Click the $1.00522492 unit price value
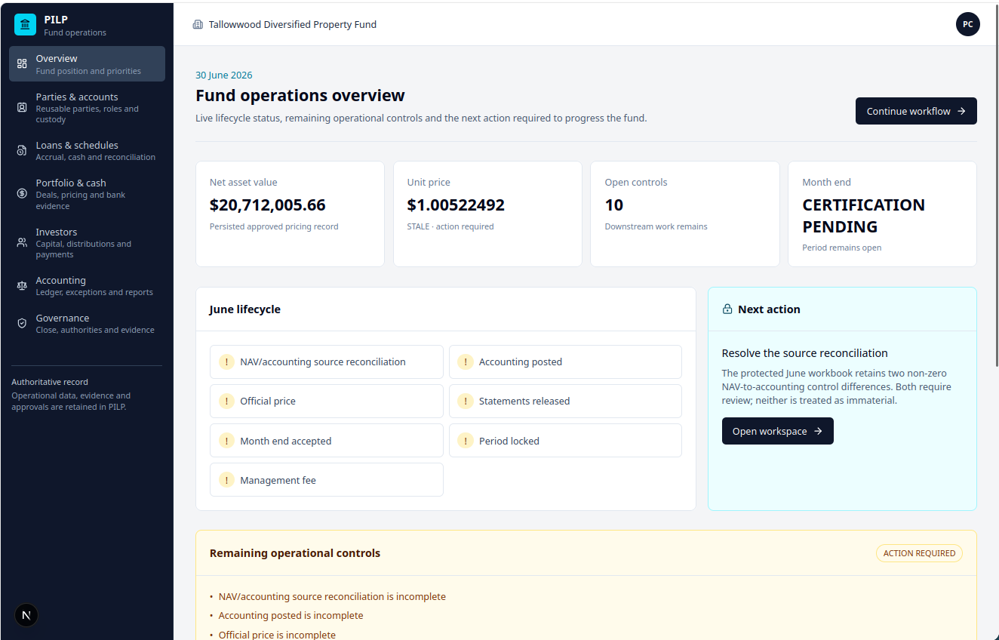The image size is (999, 640). [x=456, y=205]
